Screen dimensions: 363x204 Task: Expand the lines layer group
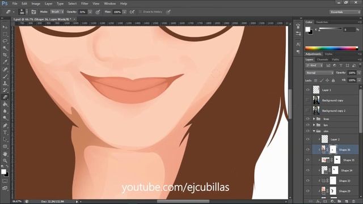click(x=314, y=118)
